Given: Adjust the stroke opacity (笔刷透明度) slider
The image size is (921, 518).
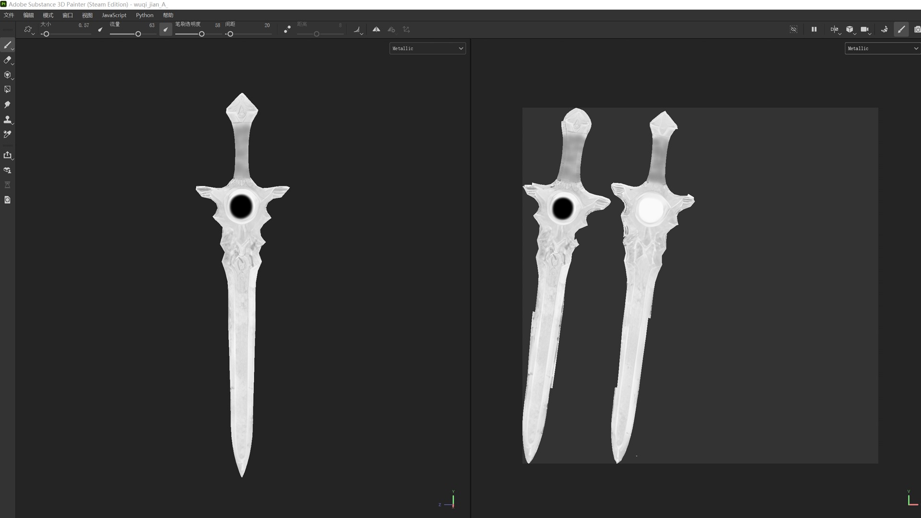Looking at the screenshot, I should pos(198,34).
